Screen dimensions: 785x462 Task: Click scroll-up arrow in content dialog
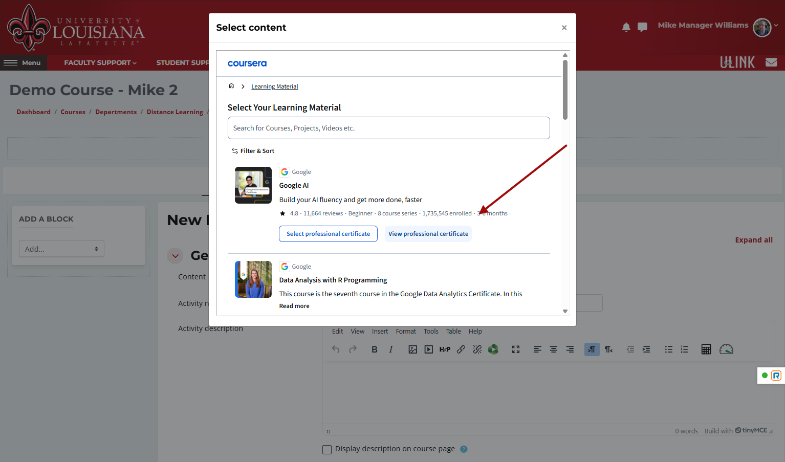565,55
